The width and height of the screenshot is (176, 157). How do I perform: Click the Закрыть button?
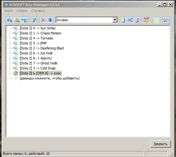[x=161, y=144]
